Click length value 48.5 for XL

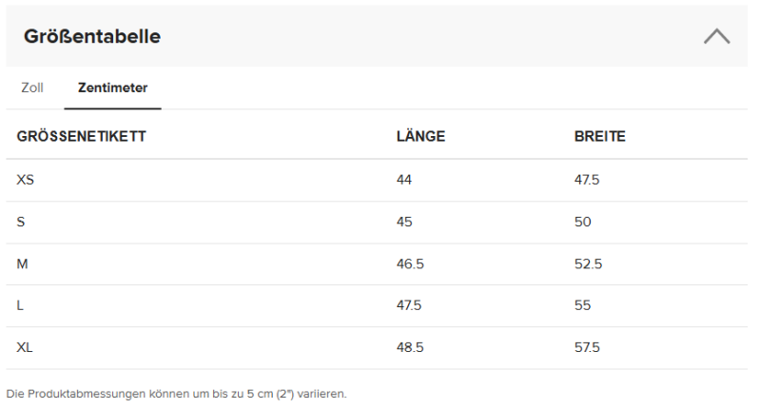click(x=410, y=347)
